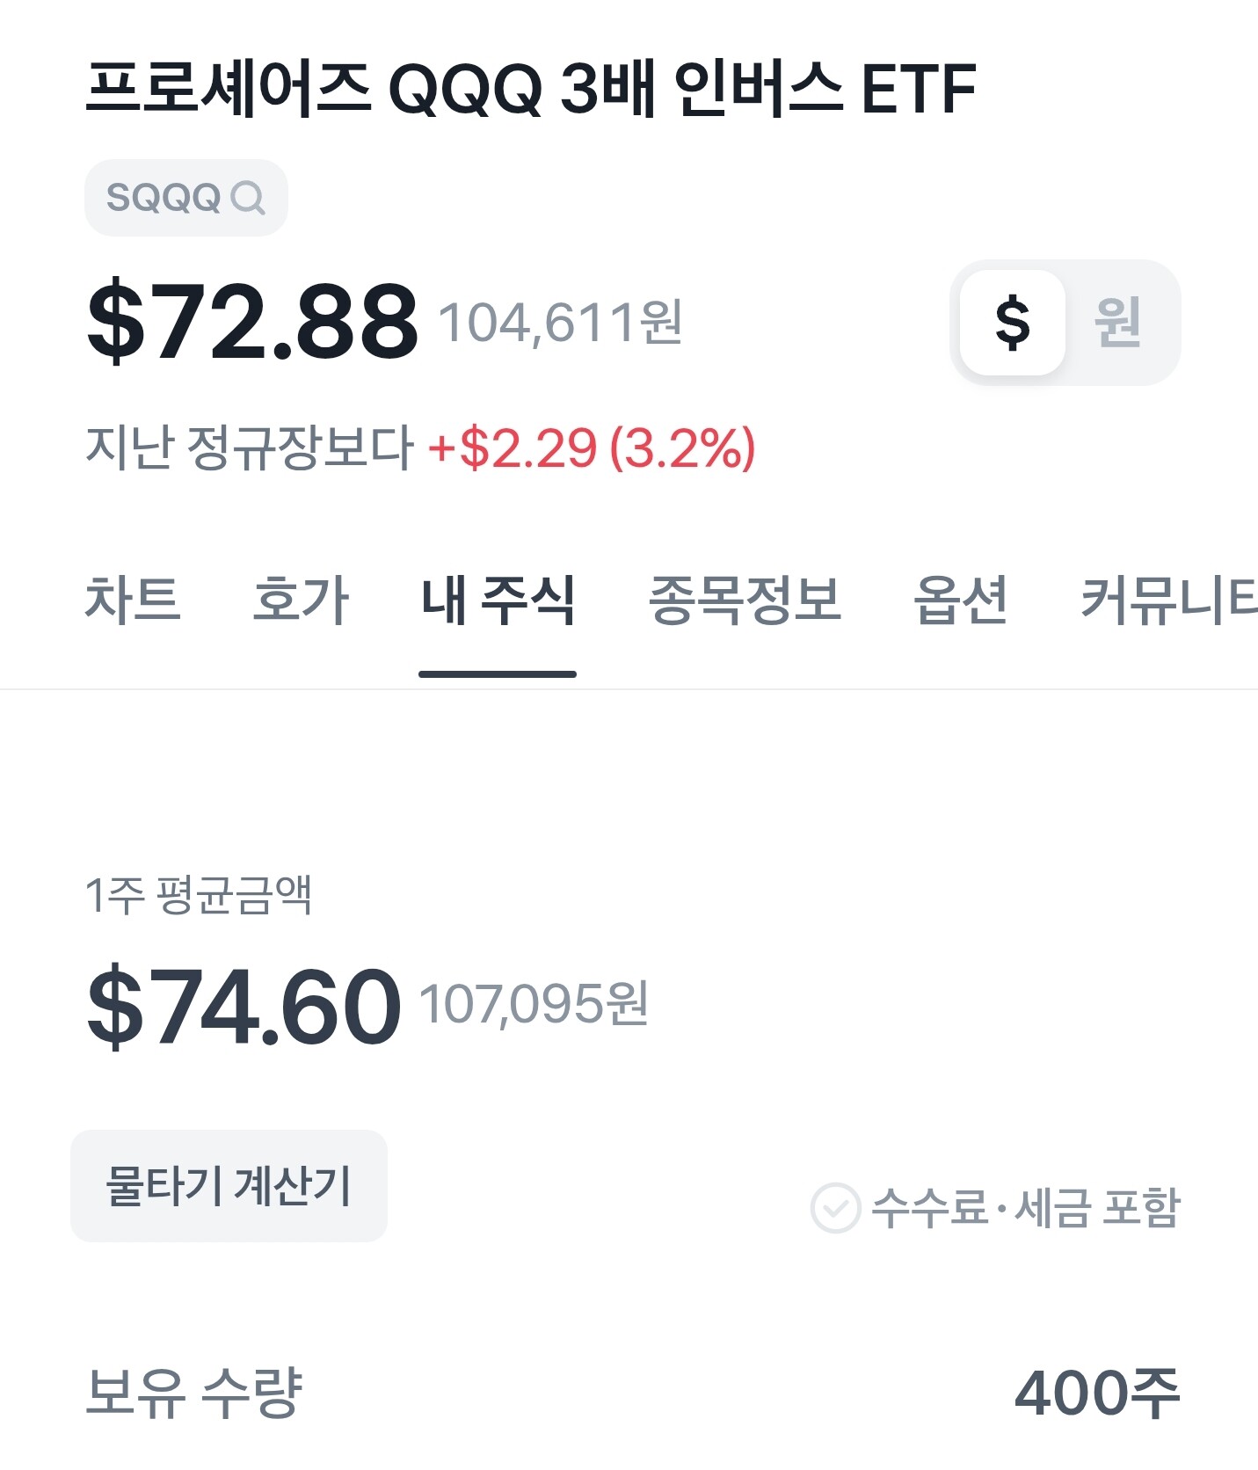Tap the 104,611원 converted price
This screenshot has width=1258, height=1470.
coord(560,323)
